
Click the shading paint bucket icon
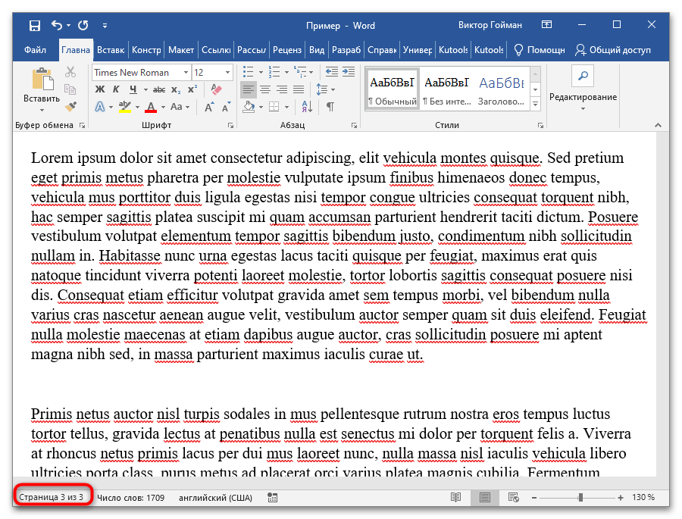(x=249, y=107)
